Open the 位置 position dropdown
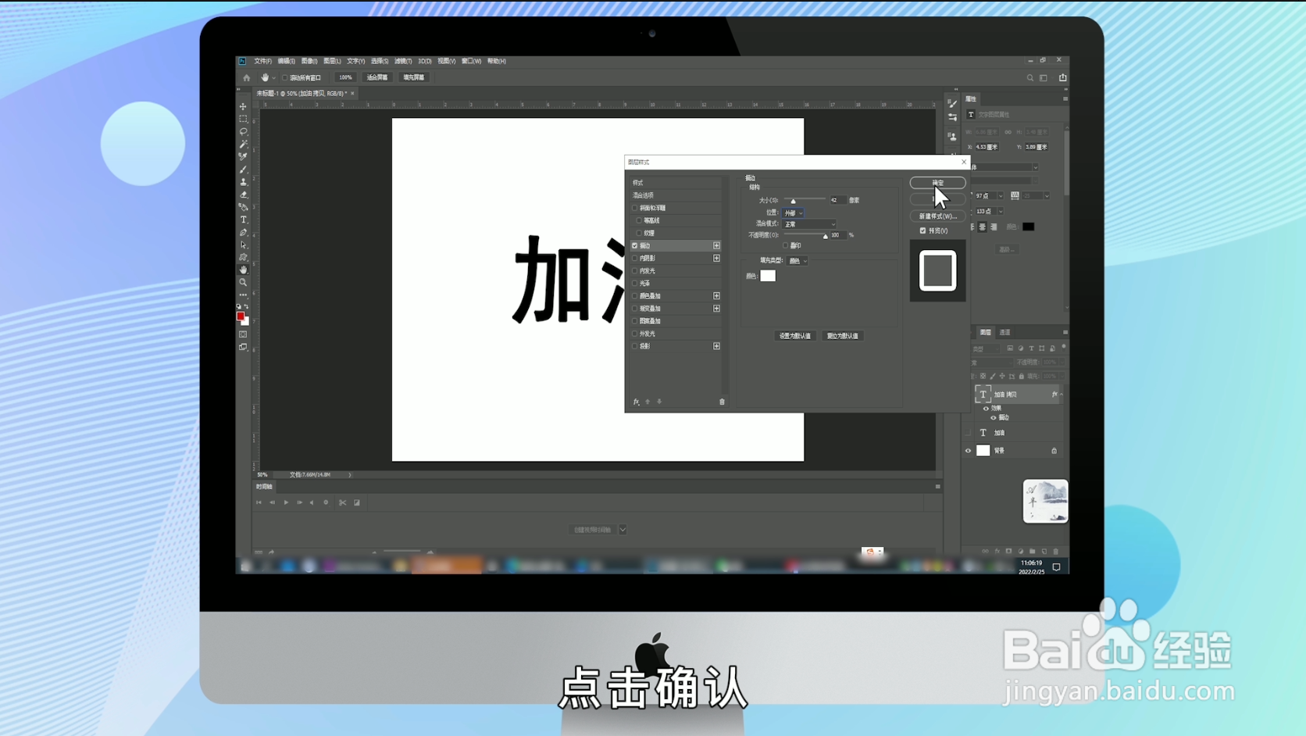 tap(793, 213)
